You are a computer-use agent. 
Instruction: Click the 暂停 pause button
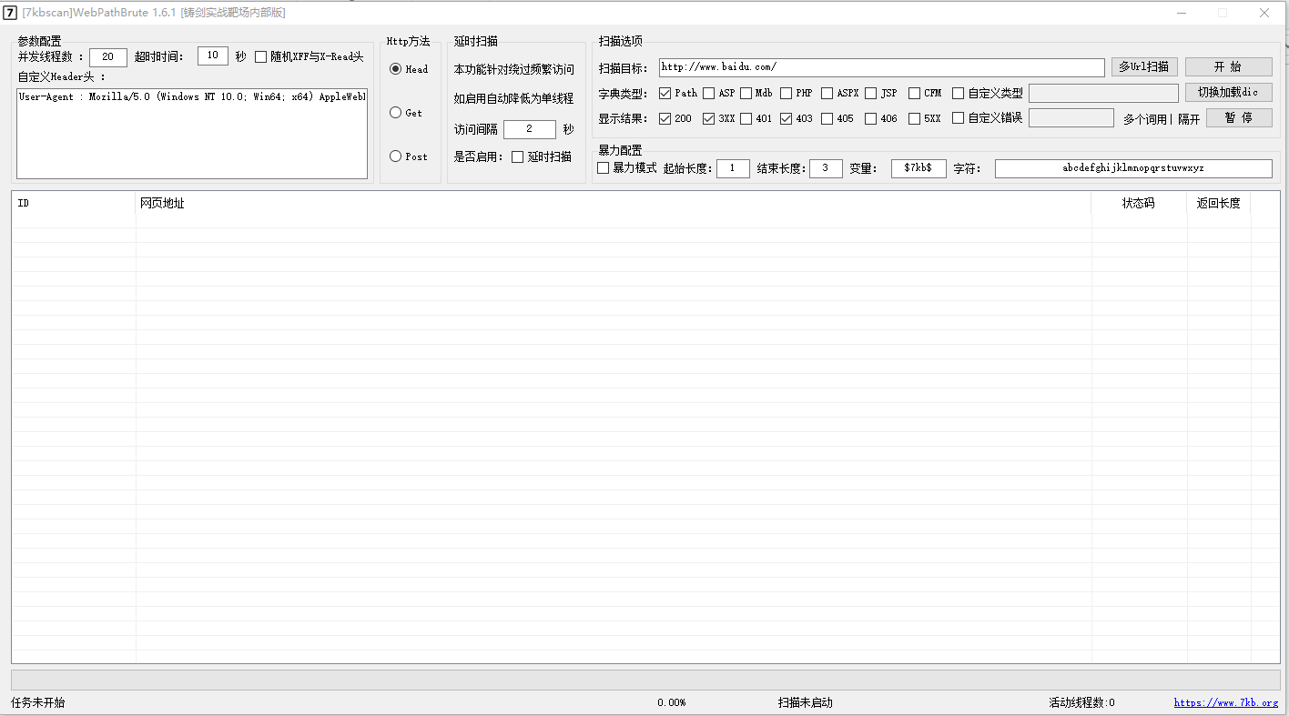tap(1239, 117)
